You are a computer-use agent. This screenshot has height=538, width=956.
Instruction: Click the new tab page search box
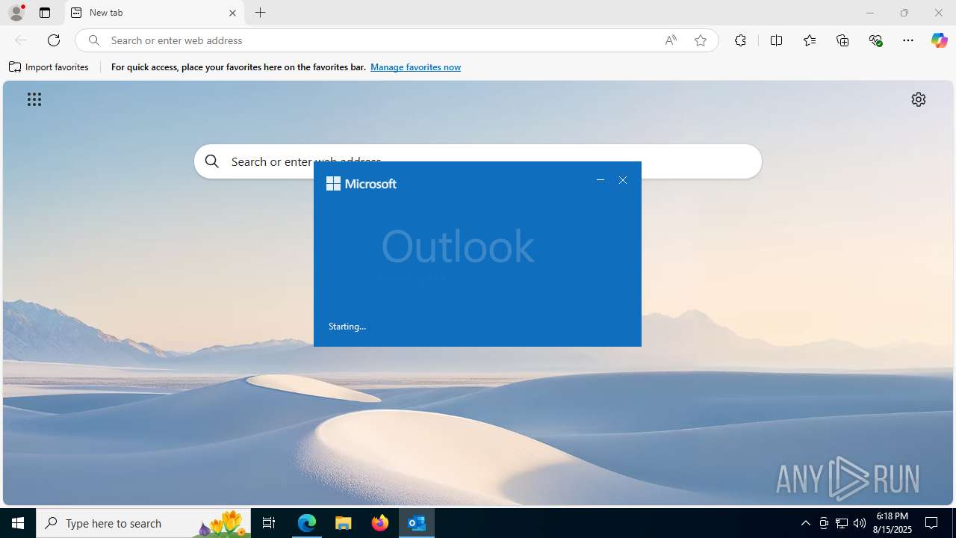[478, 161]
